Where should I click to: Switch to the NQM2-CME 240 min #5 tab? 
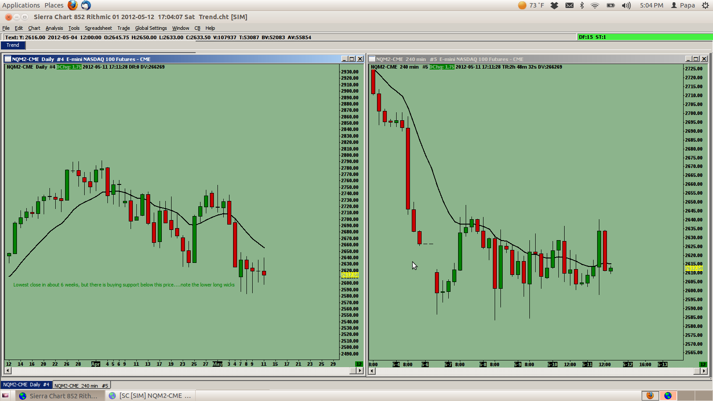[81, 385]
